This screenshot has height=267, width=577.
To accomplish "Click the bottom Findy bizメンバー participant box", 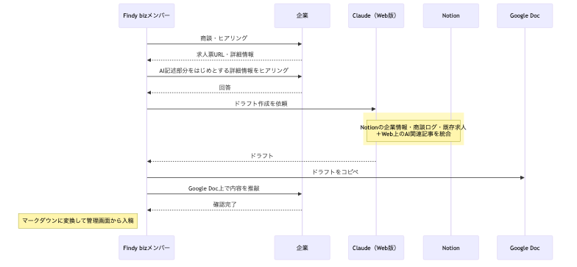I will tap(146, 248).
